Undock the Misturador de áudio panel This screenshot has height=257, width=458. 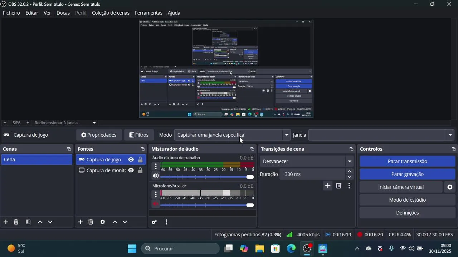(252, 149)
